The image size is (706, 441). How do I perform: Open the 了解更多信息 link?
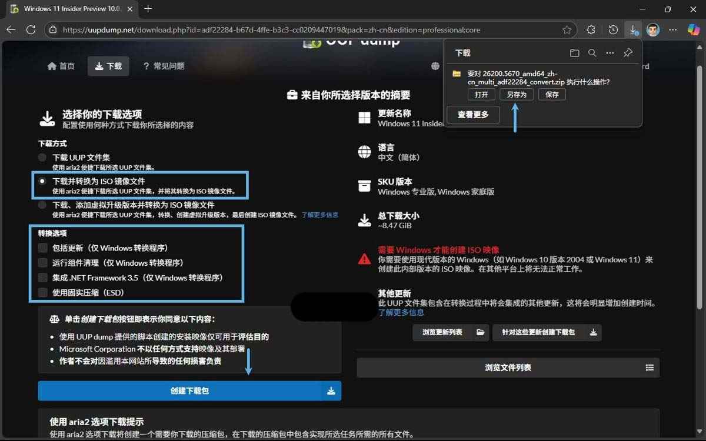pyautogui.click(x=319, y=215)
